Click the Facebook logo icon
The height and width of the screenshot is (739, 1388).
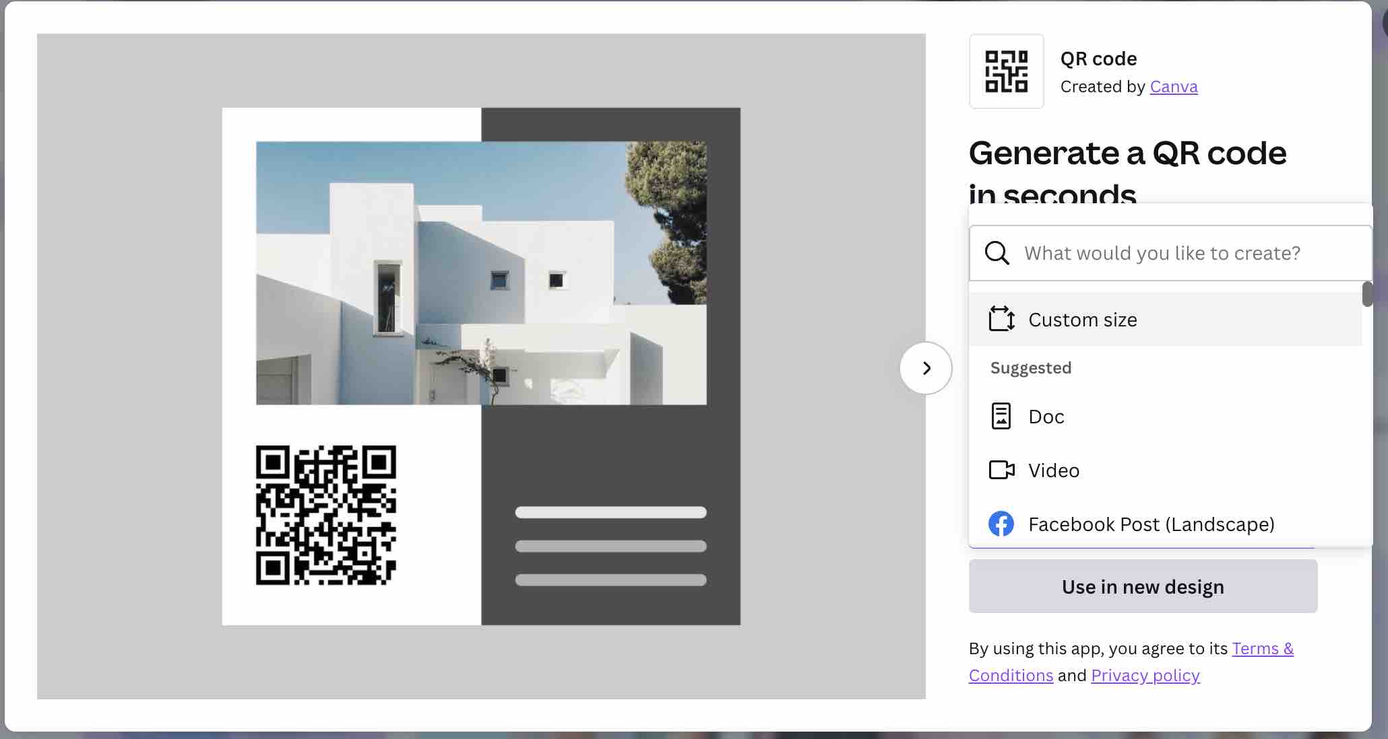(x=1001, y=524)
